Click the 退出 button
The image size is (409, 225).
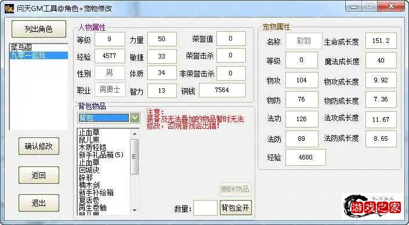(x=39, y=203)
